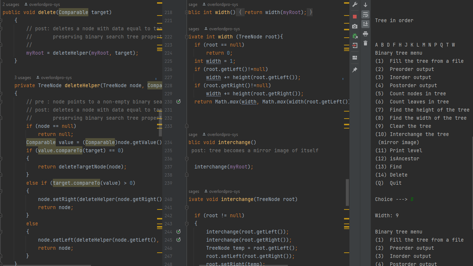Click line number 237 in the gutter
The image size is (473, 266).
(168, 167)
